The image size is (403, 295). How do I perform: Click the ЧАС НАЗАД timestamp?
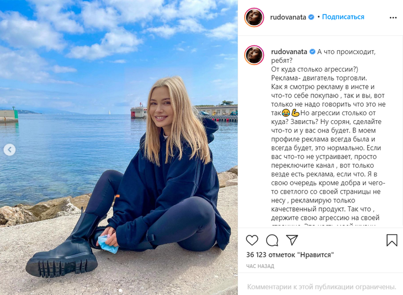tap(260, 266)
